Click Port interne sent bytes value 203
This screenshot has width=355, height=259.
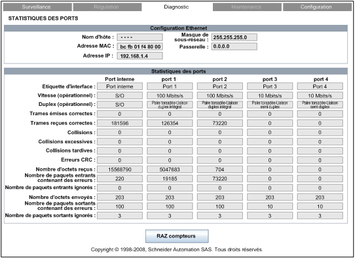point(120,197)
